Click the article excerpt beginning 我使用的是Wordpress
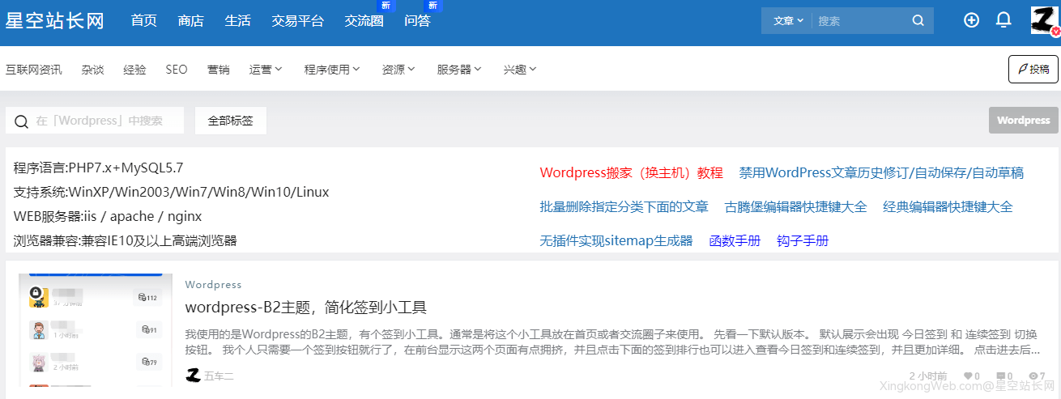 tap(613, 342)
